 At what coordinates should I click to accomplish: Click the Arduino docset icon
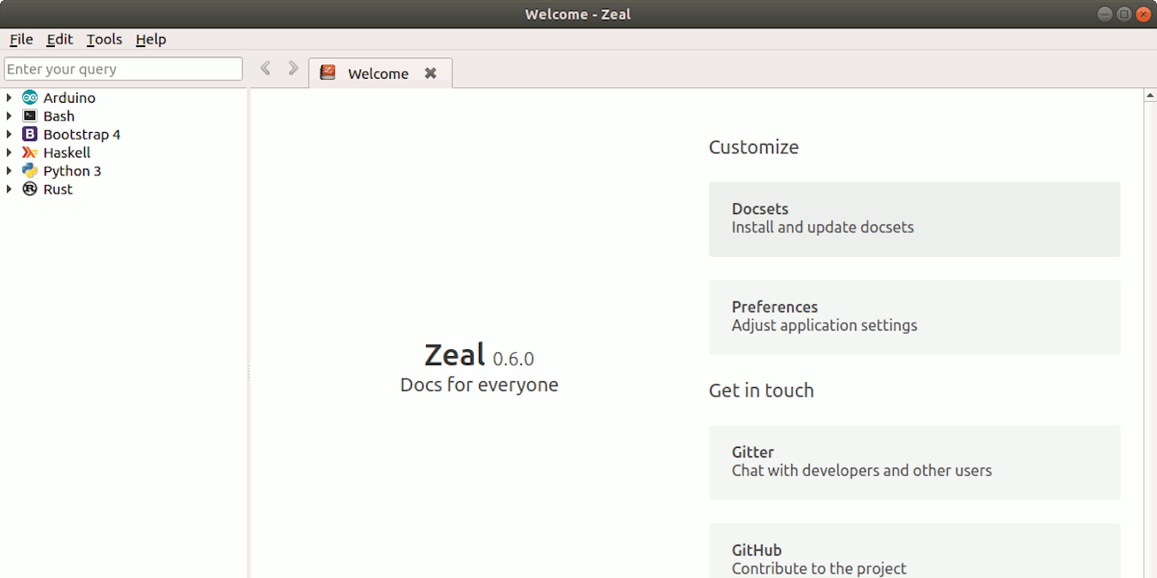pos(30,97)
